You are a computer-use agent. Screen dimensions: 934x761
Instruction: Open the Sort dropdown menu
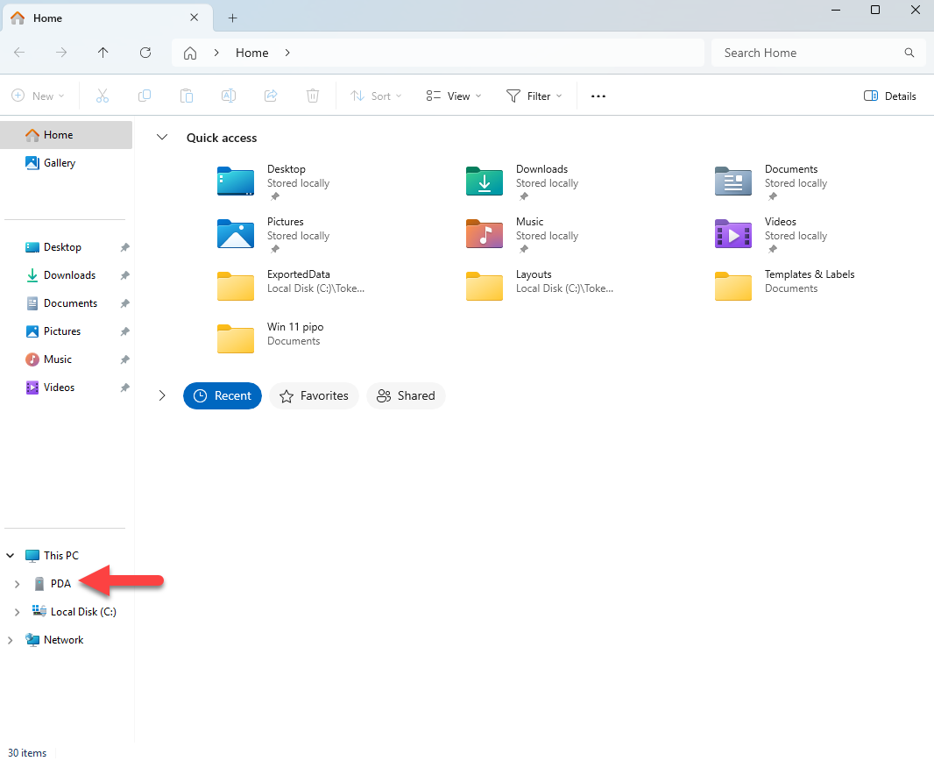pyautogui.click(x=376, y=96)
